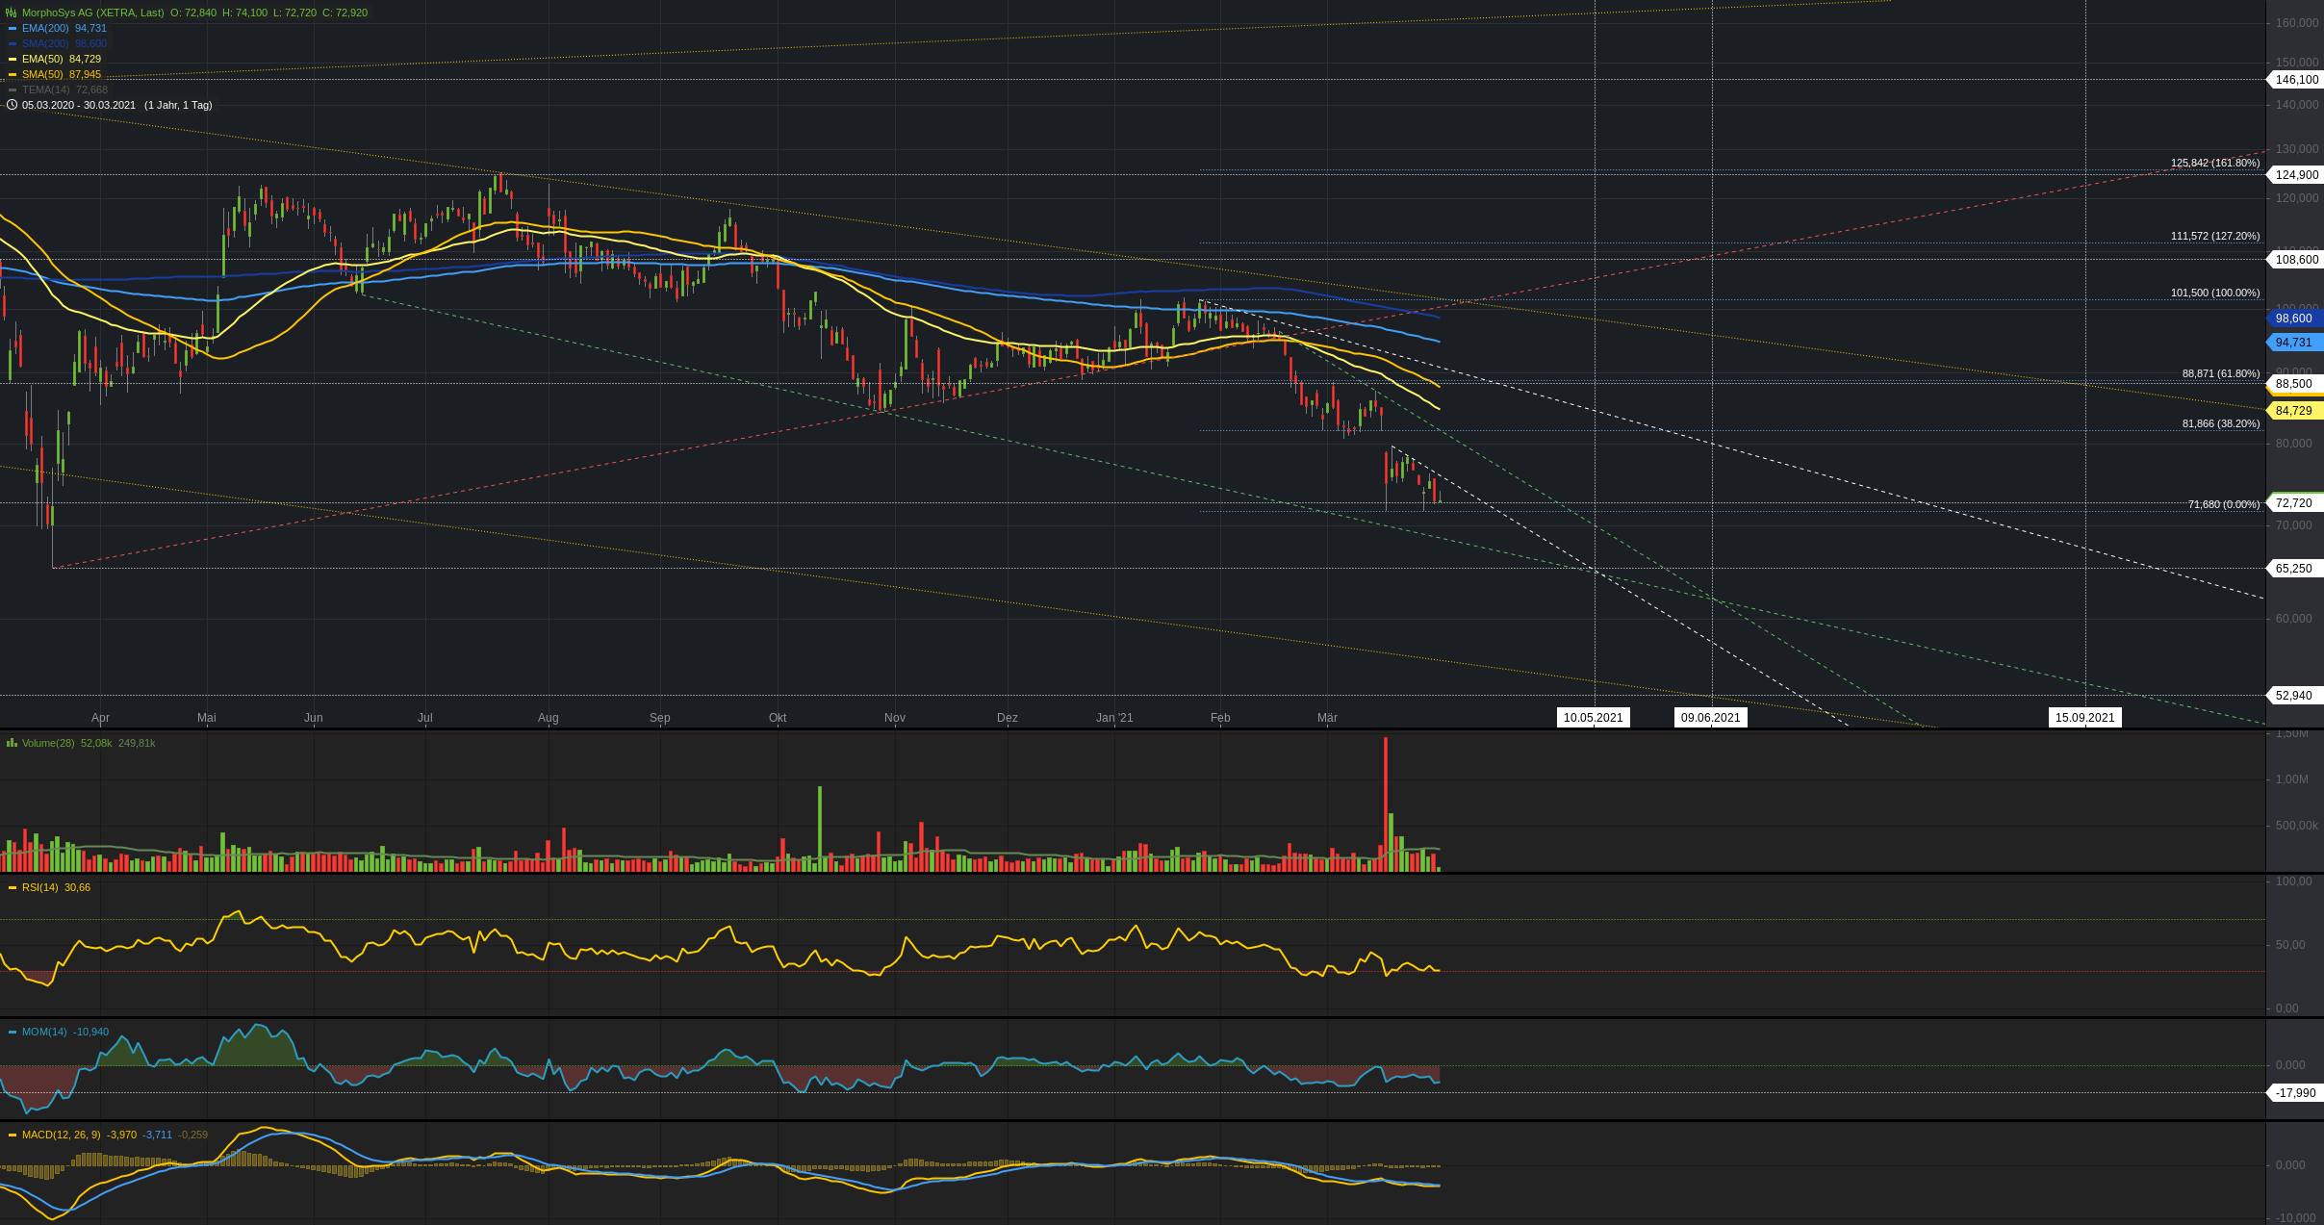The height and width of the screenshot is (1225, 2324).
Task: Click the RSI(14) indicator line icon
Action: point(13,887)
